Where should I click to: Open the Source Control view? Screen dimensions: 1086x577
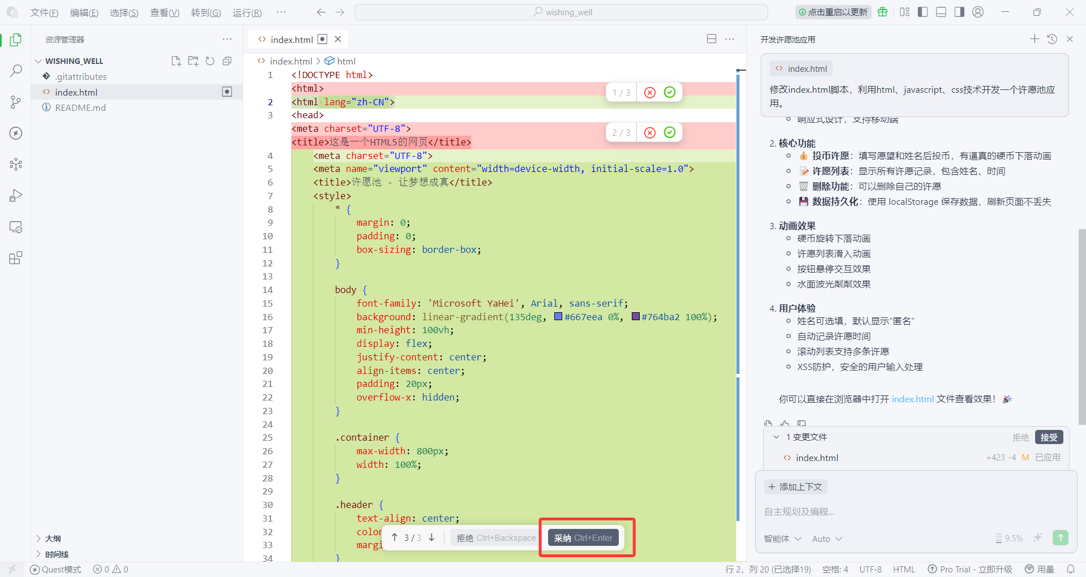point(16,102)
